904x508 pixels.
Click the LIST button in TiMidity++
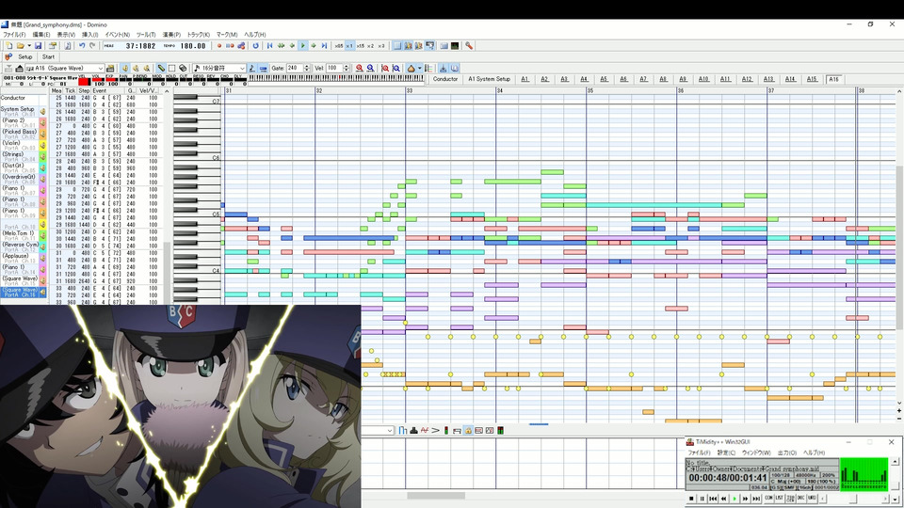click(x=780, y=499)
